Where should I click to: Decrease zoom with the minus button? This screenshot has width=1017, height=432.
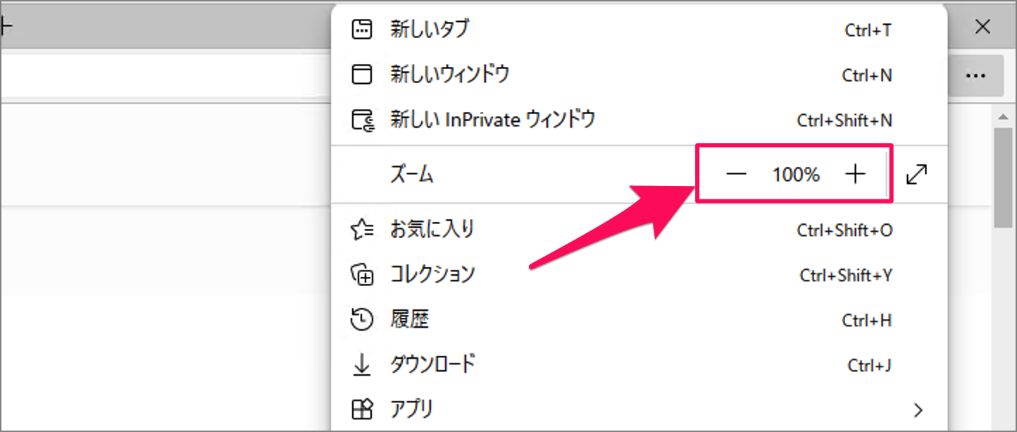click(736, 175)
